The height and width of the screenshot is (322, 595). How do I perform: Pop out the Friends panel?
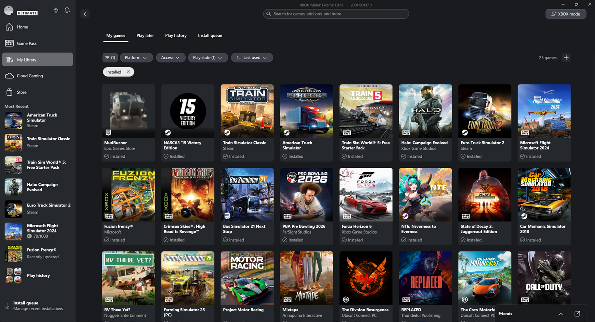tap(577, 314)
